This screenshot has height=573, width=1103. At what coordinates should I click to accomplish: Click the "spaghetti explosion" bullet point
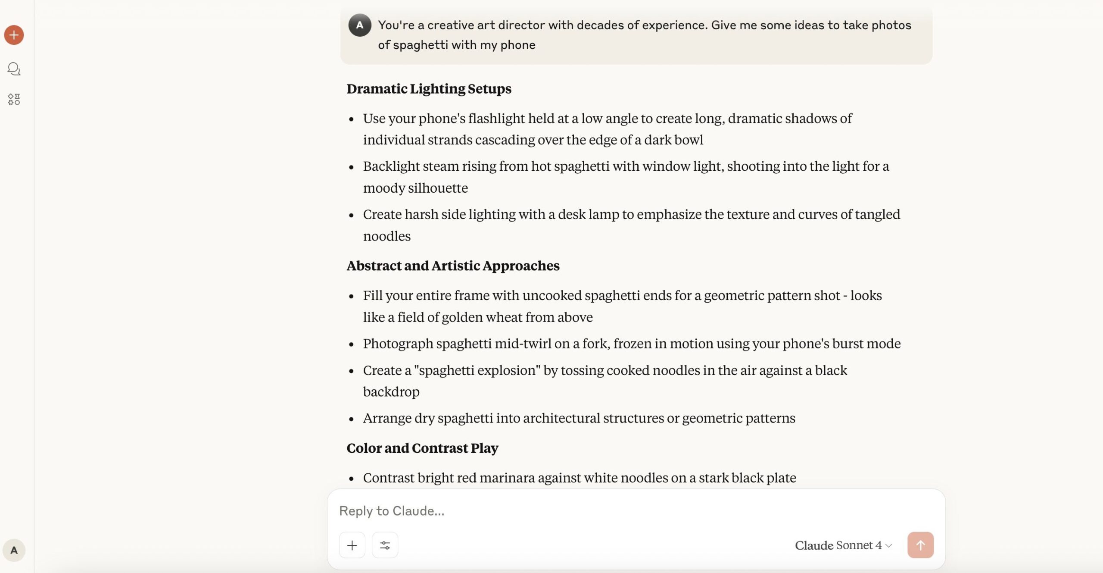pyautogui.click(x=605, y=381)
